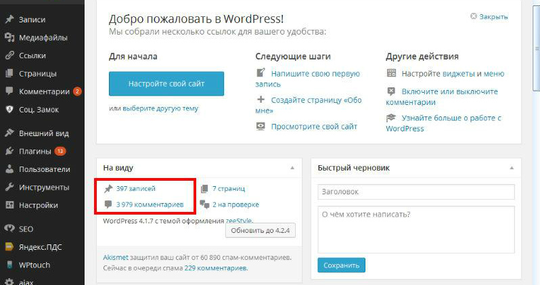Collapse the Быстрый черновик widget arrow
Screen dimensions: 540x285
click(512, 168)
